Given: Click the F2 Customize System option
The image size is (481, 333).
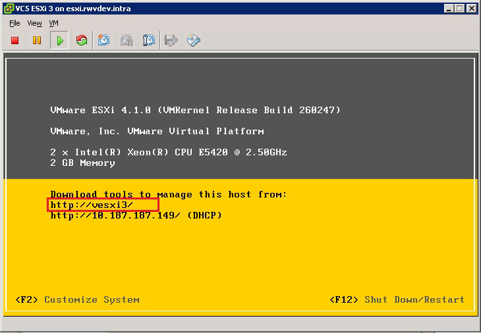Looking at the screenshot, I should point(77,299).
